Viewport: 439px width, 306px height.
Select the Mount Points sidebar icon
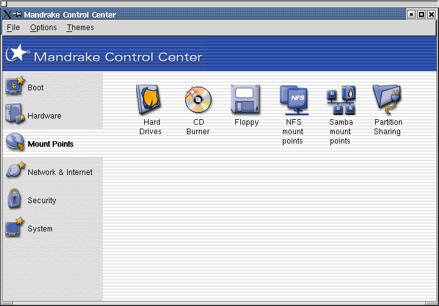pos(15,142)
